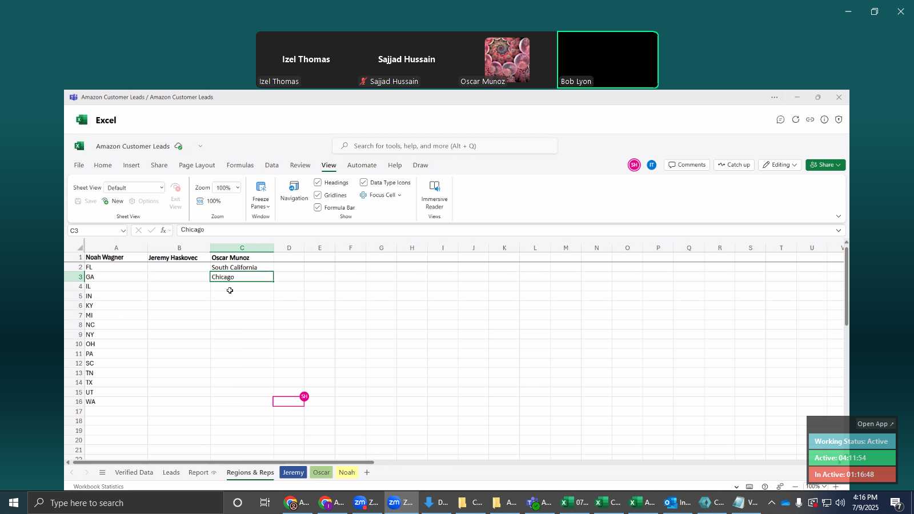The height and width of the screenshot is (514, 914).
Task: Click the IT user presence avatar
Action: [652, 165]
